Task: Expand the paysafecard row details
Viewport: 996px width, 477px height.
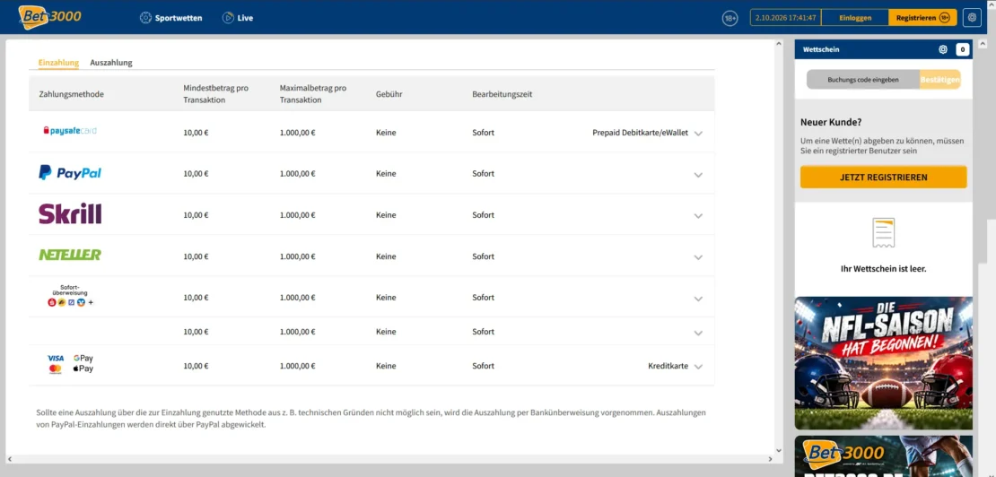Action: tap(699, 134)
